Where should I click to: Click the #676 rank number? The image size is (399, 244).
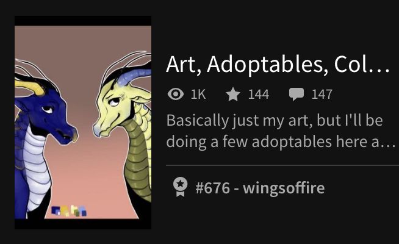point(212,188)
